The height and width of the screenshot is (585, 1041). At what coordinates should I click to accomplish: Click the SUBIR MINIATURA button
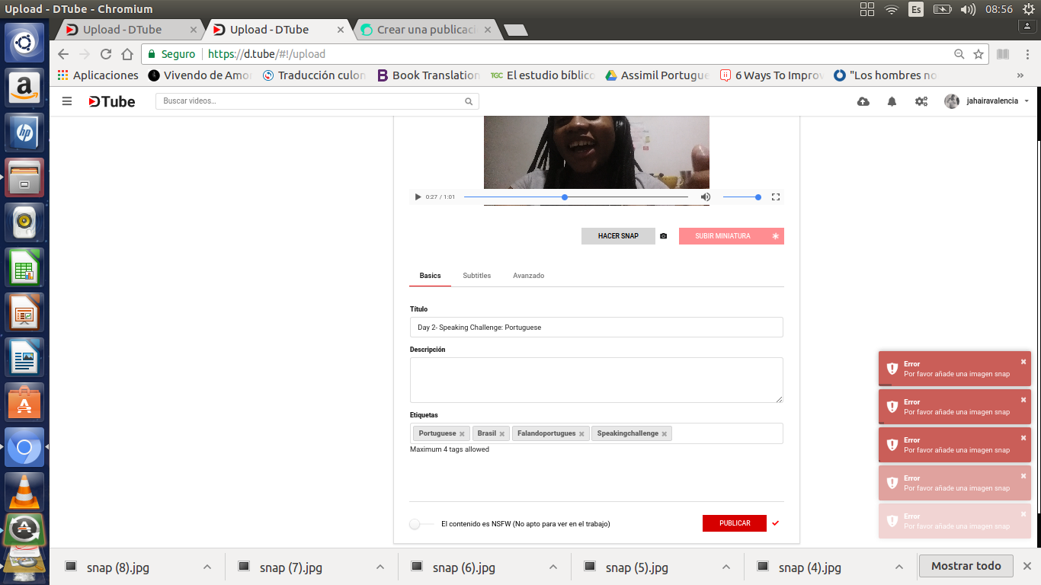(x=732, y=236)
